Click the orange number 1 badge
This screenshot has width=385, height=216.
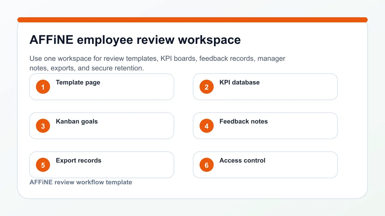(x=43, y=87)
